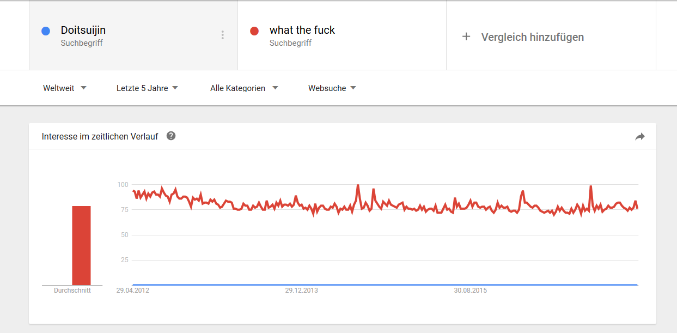Click the plus icon to add comparison
Image resolution: width=677 pixels, height=333 pixels.
pyautogui.click(x=466, y=37)
